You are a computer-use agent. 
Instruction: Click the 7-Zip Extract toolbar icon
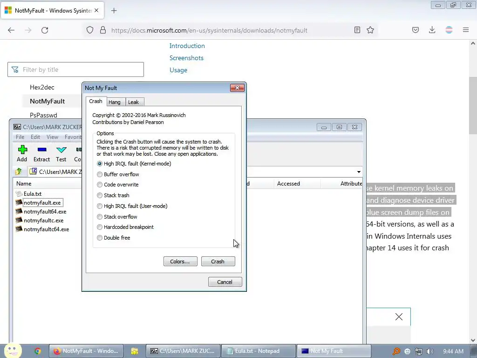tap(41, 153)
